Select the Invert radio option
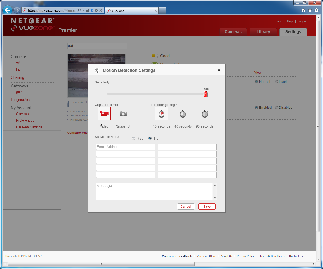Viewport: 323px width, 269px height. click(276, 82)
